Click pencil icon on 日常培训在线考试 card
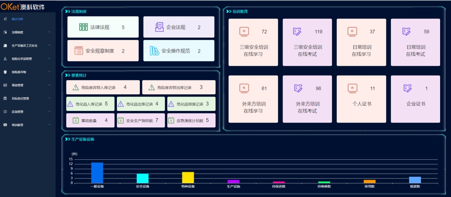This screenshot has height=197, width=451. pos(407,32)
